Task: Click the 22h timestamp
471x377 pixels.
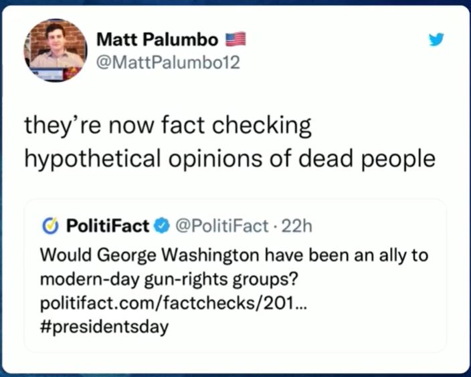Action: tap(298, 227)
